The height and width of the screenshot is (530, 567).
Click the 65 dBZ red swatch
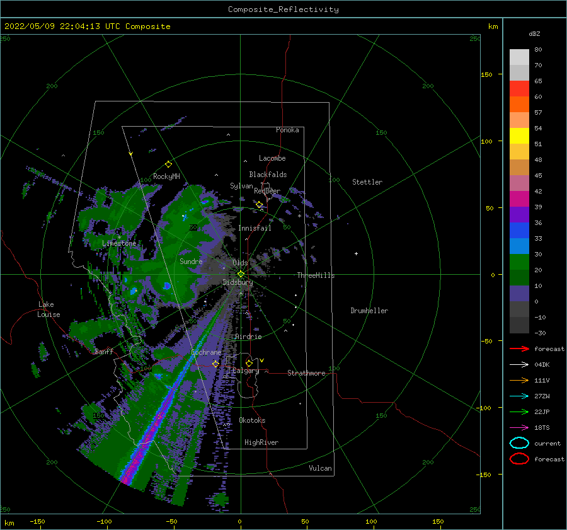519,89
